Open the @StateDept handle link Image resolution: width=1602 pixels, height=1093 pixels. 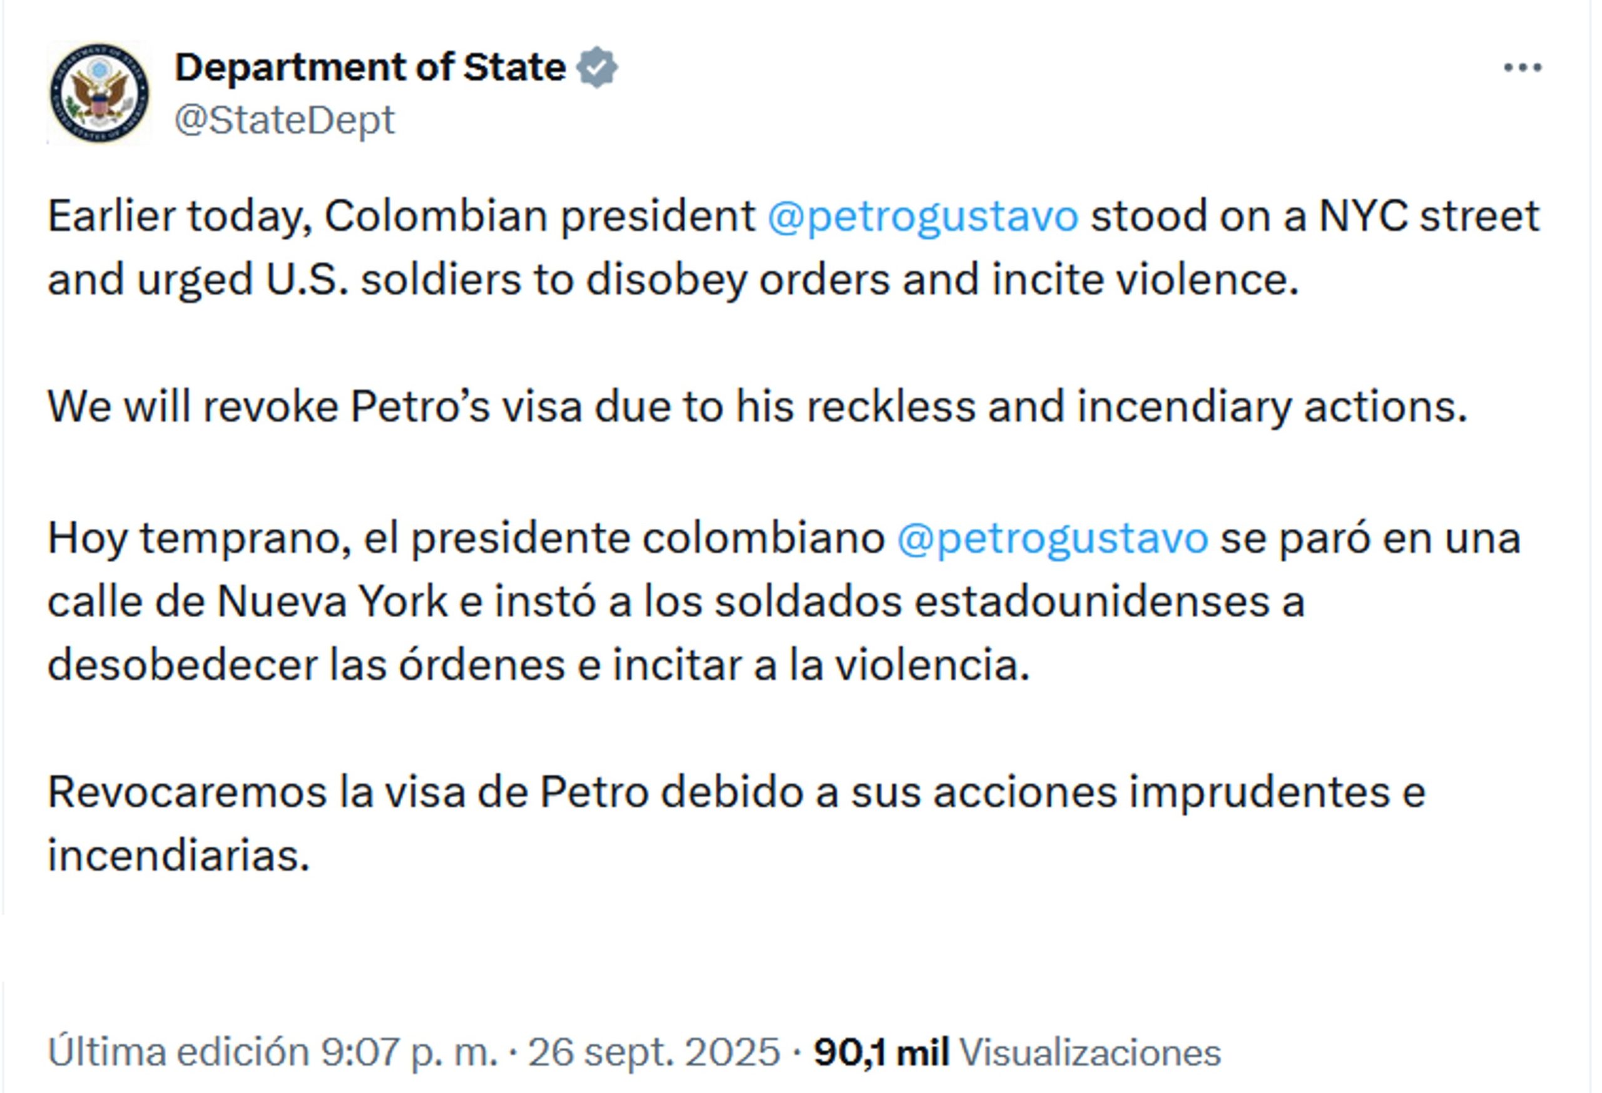285,121
